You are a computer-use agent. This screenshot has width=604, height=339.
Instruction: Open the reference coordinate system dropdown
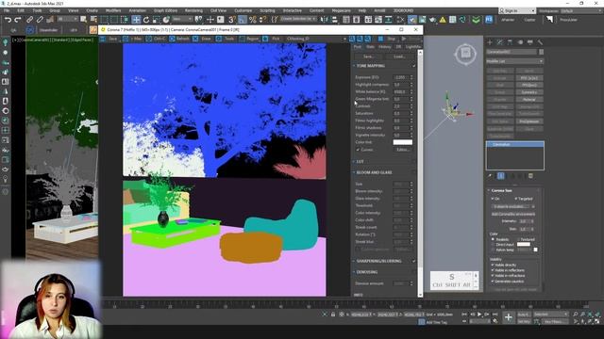(182, 19)
